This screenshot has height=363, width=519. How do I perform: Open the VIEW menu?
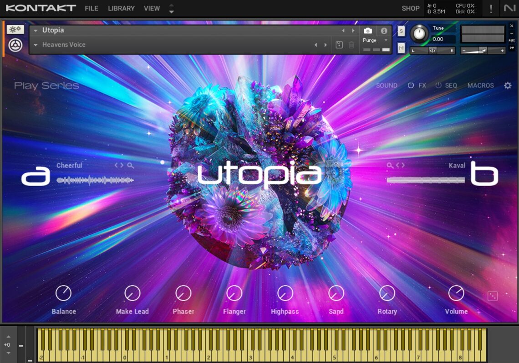coord(151,8)
